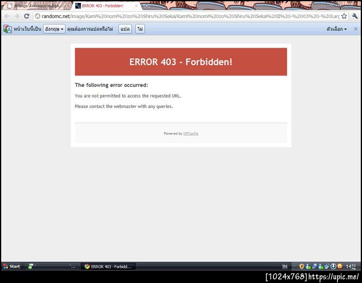Click the orange round tray icon
This screenshot has width=362, height=283.
[340, 266]
